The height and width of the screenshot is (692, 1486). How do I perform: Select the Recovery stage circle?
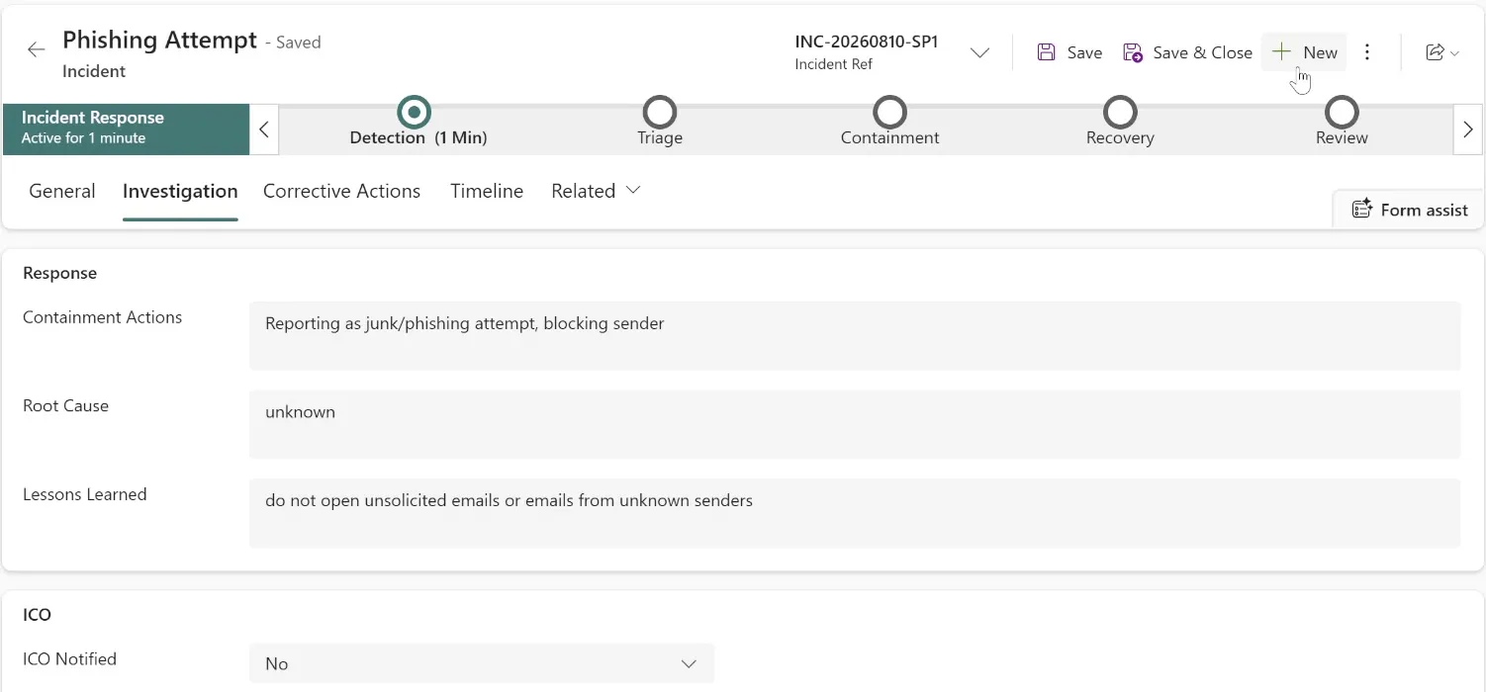pyautogui.click(x=1120, y=113)
